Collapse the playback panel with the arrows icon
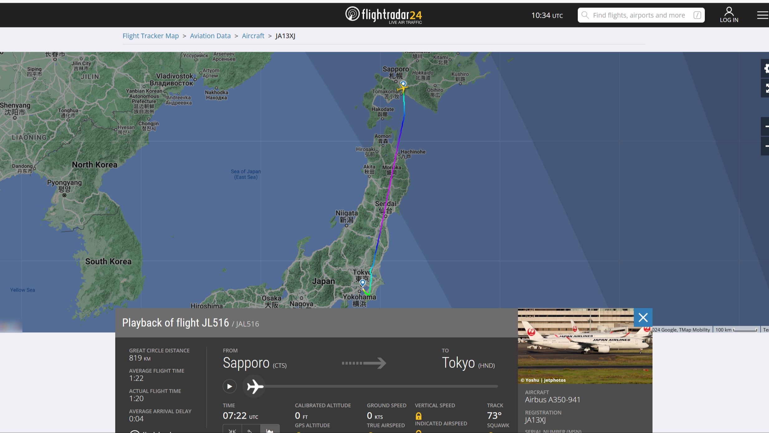 [232, 430]
